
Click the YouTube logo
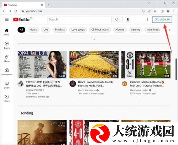[x=21, y=20]
